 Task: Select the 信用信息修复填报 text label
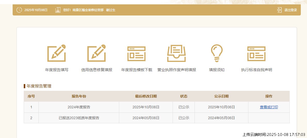point(97,70)
